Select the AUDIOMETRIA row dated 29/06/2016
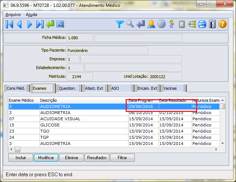The image size is (236, 182). (114, 106)
